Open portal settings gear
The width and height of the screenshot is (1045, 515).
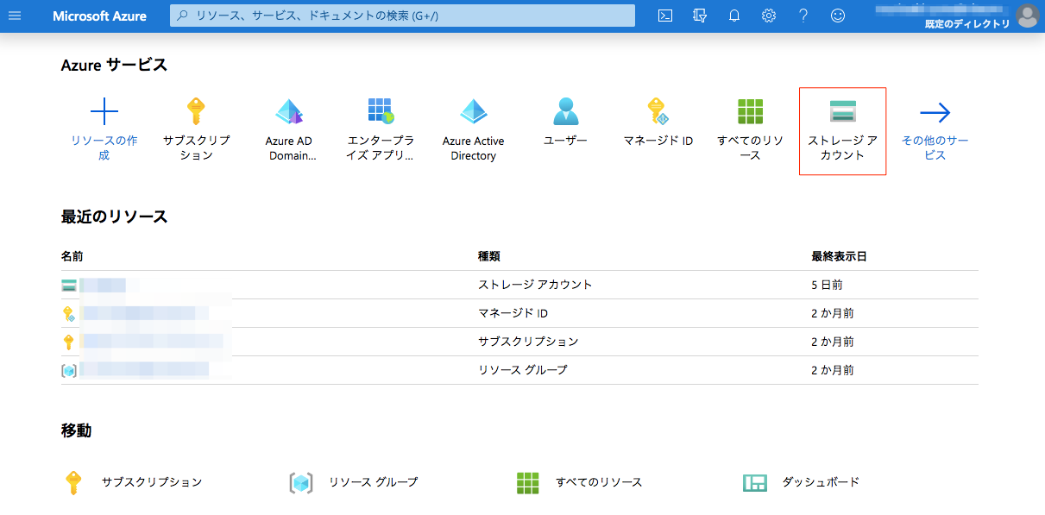point(769,16)
